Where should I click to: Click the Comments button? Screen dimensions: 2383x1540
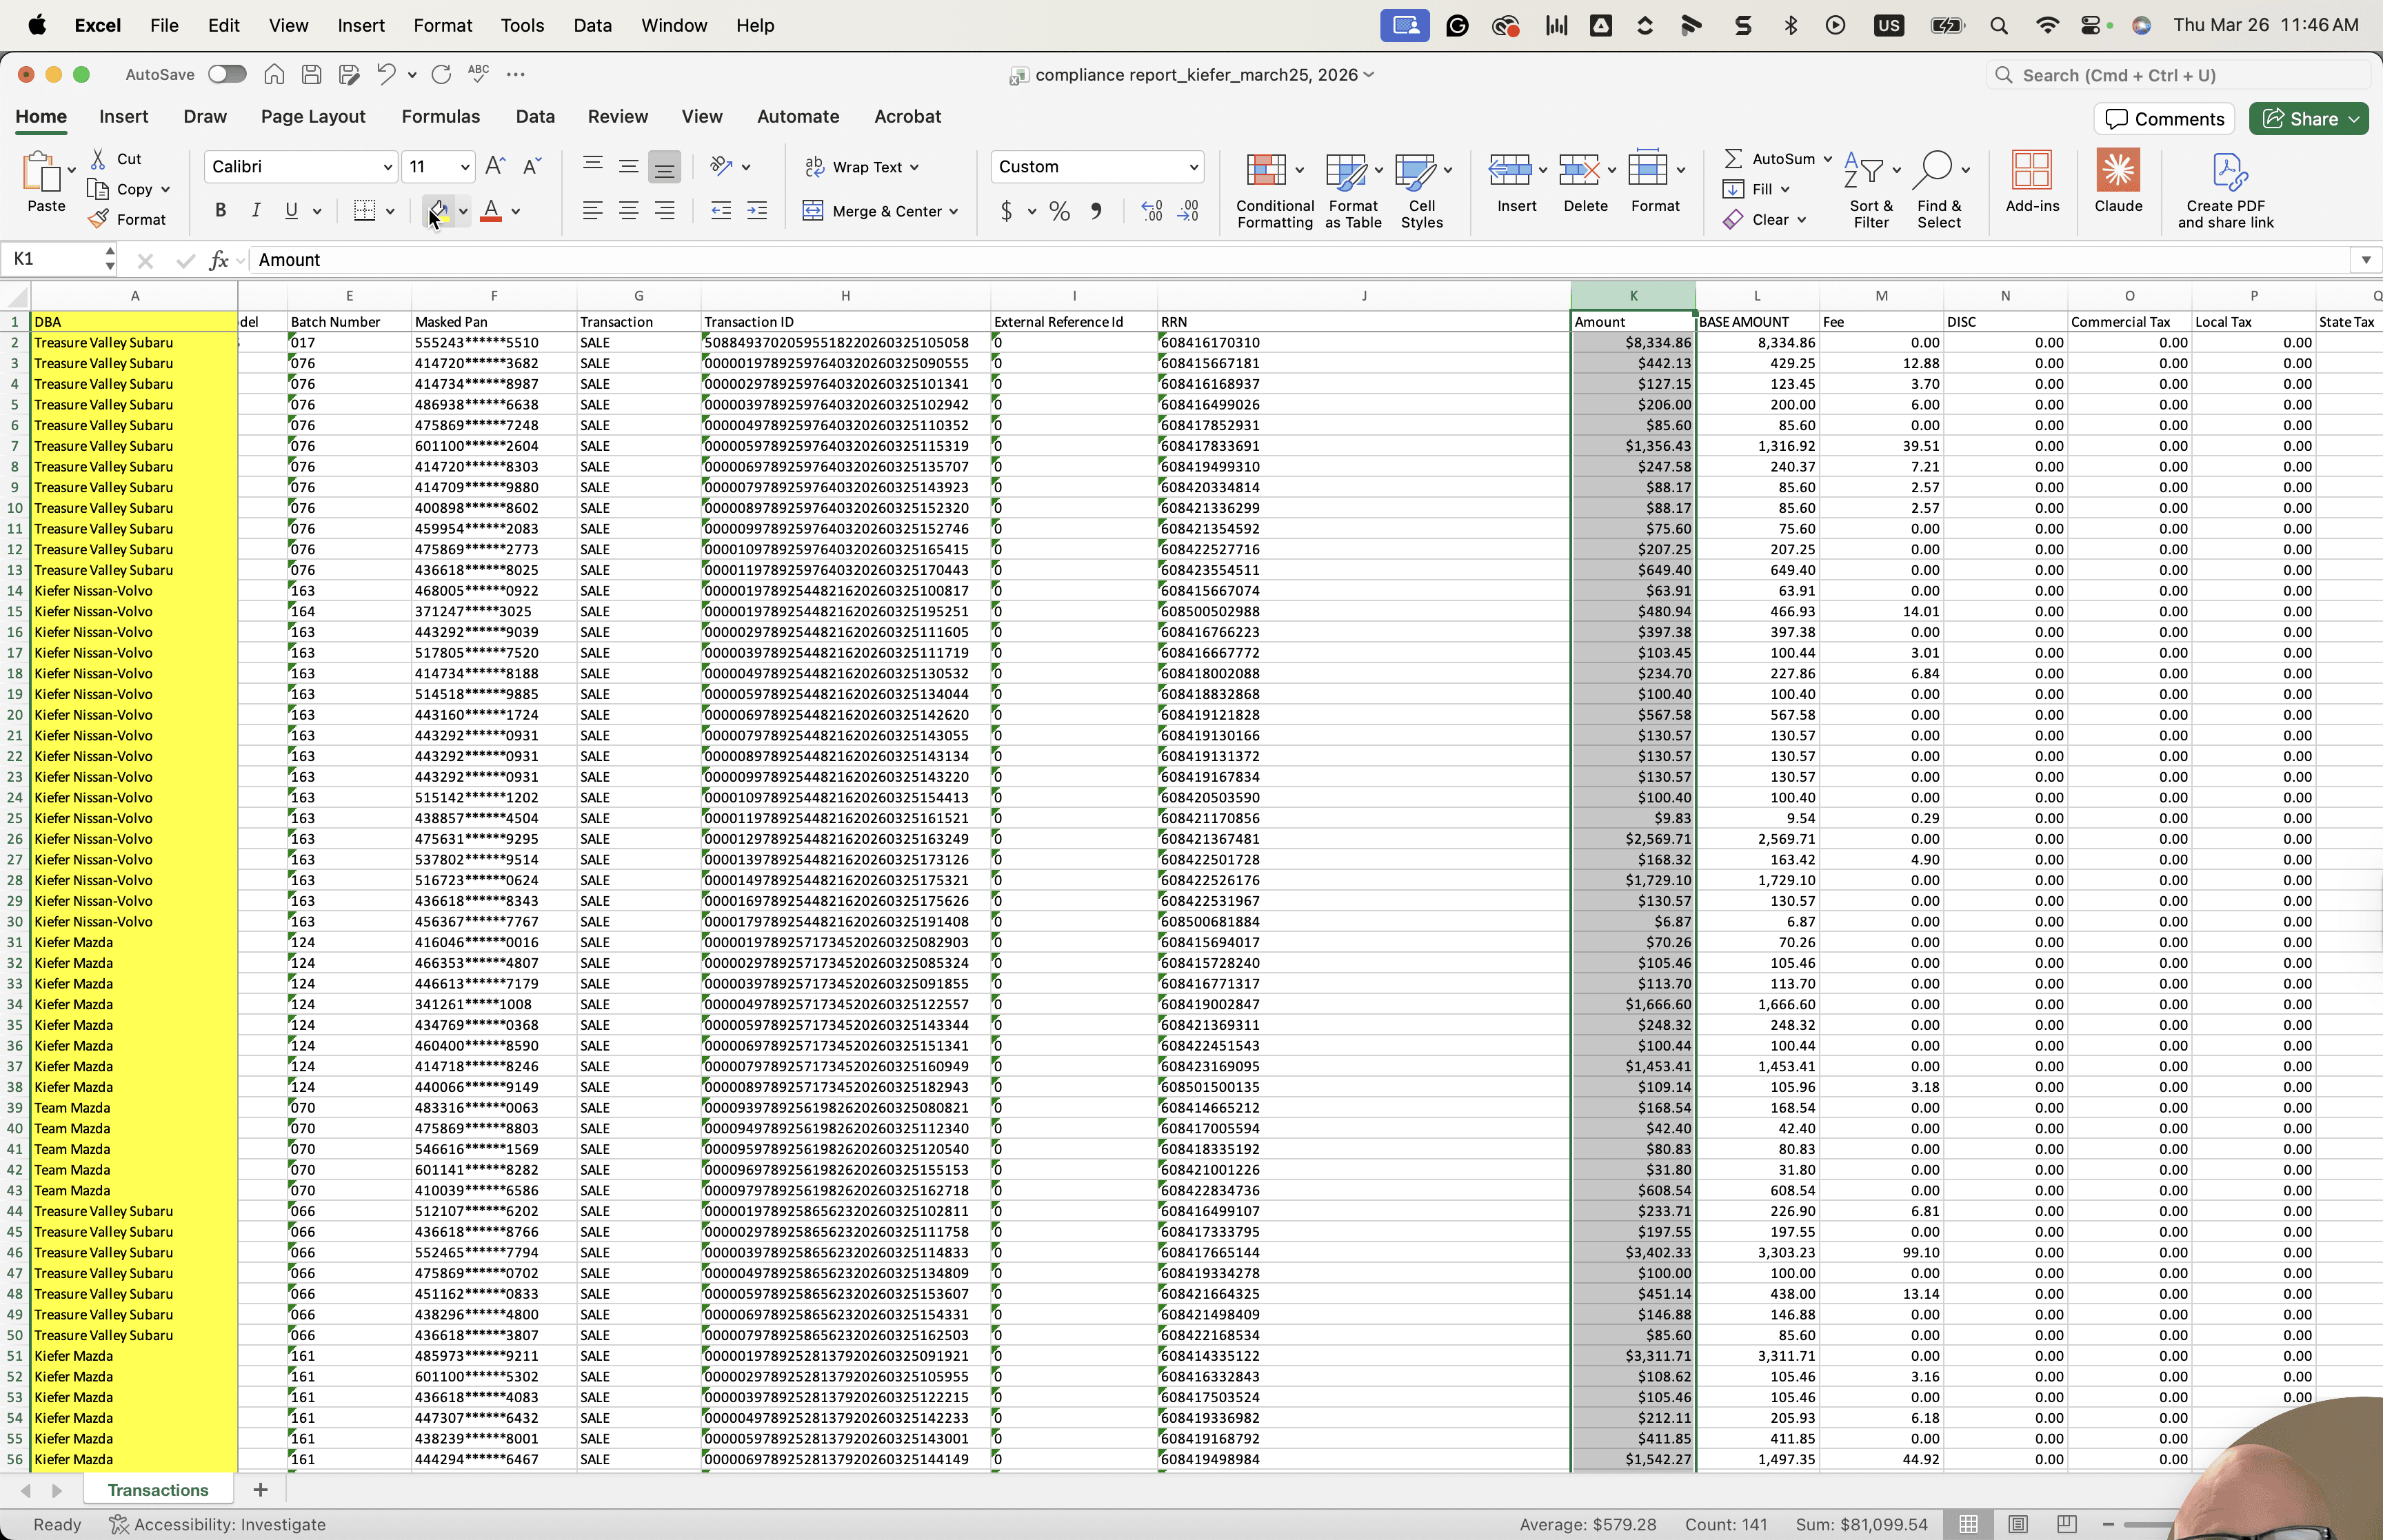pyautogui.click(x=2165, y=119)
